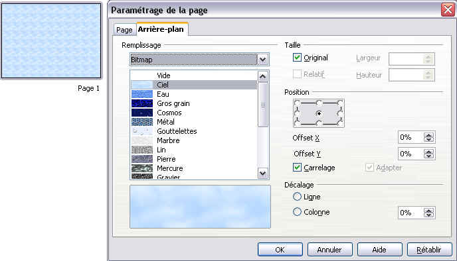Screen dimensions: 457x261
Task: Select the Marbre bitmap texture
Action: click(x=193, y=140)
